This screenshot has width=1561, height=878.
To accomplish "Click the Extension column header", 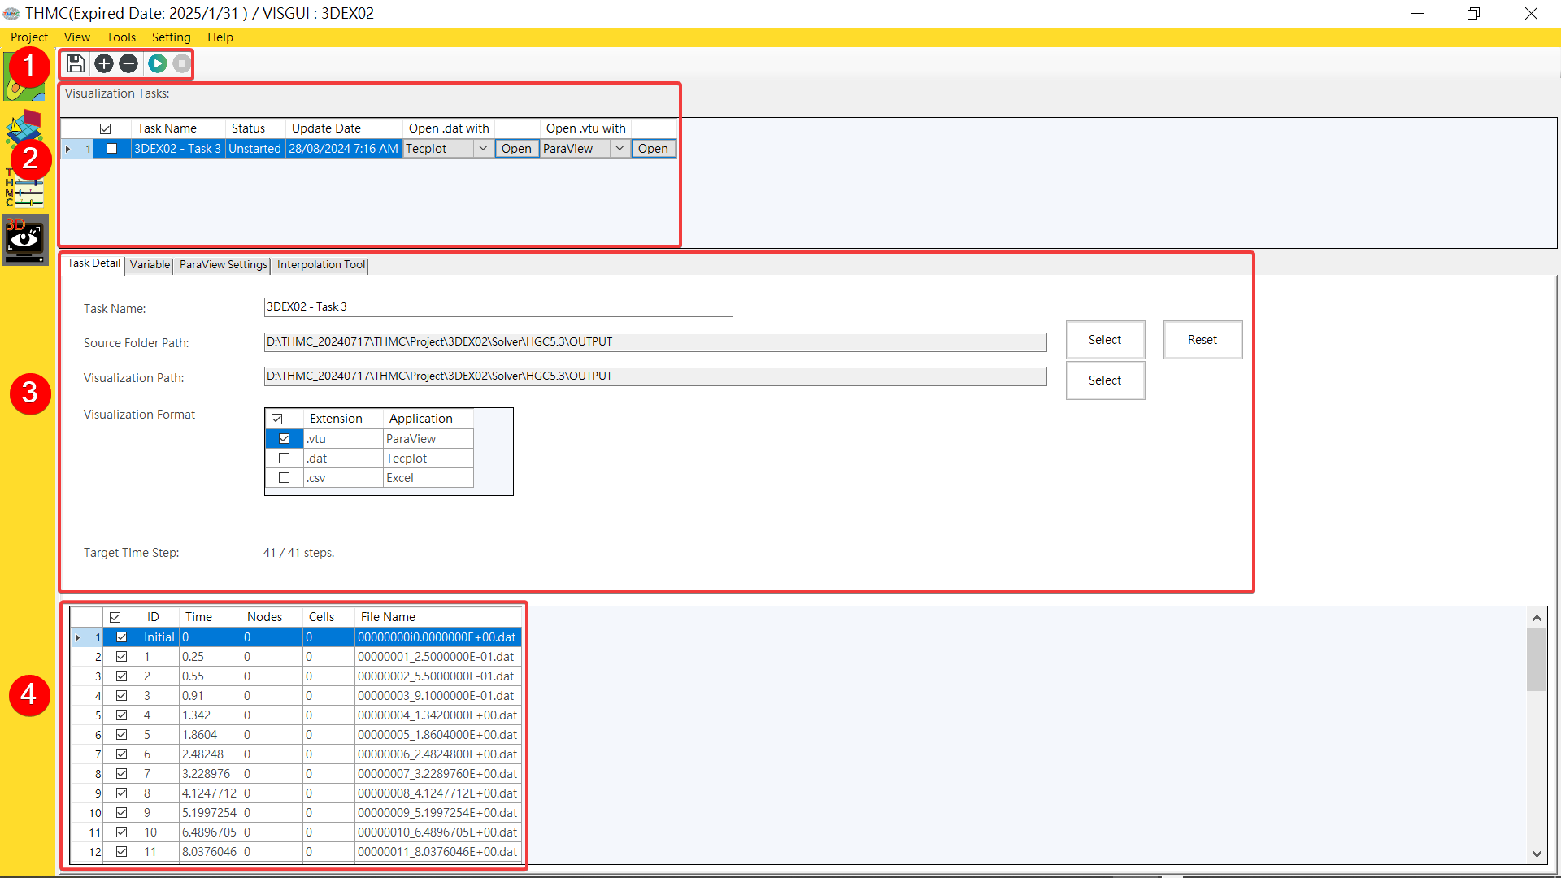I will point(343,419).
